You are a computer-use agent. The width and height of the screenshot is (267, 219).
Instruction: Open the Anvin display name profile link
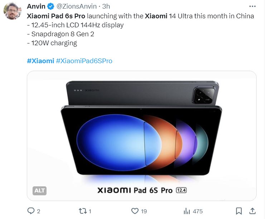click(36, 6)
